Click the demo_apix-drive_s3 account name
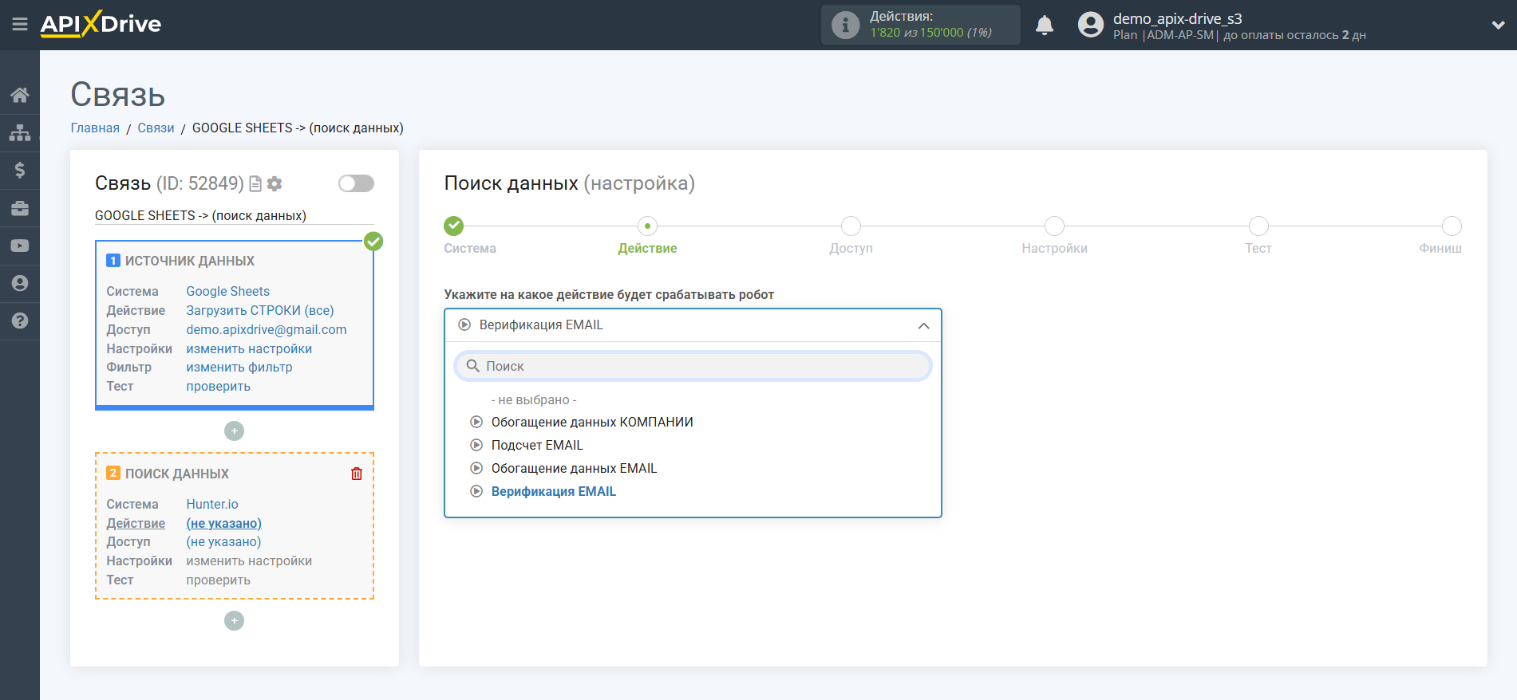This screenshot has height=700, width=1517. (x=1178, y=18)
